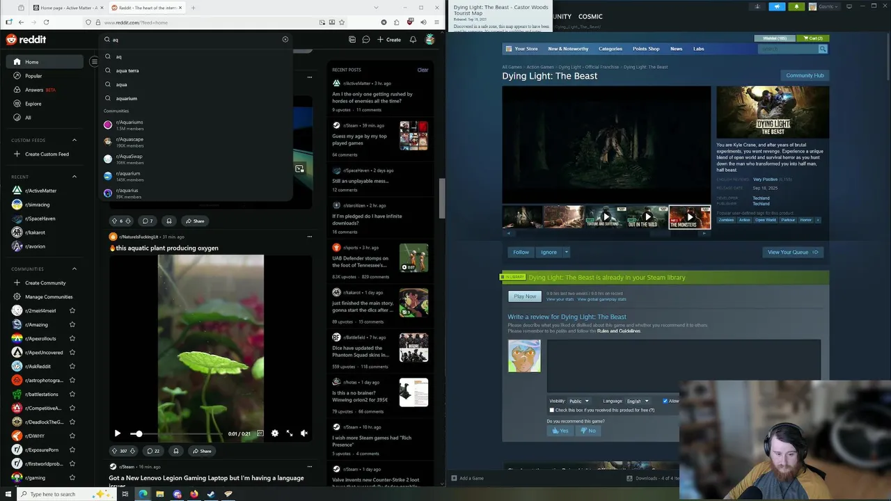Open Cosmic account dropdown in Steam
891x501 pixels.
click(x=826, y=7)
